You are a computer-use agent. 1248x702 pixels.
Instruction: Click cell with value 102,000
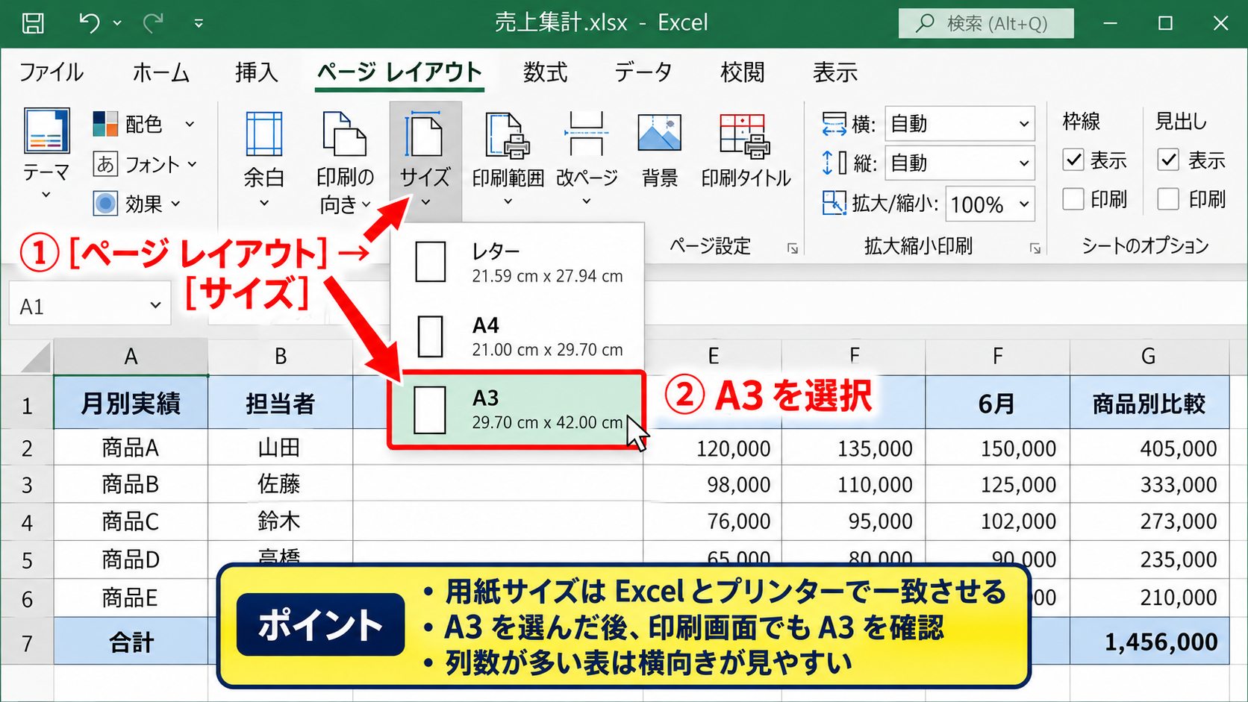click(x=997, y=521)
